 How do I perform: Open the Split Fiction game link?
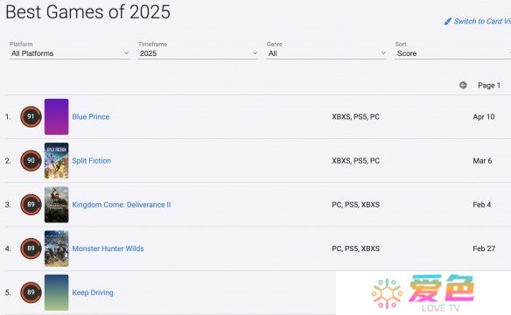92,161
